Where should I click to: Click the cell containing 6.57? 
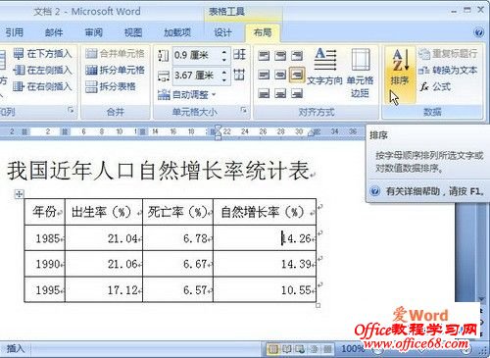coord(177,289)
